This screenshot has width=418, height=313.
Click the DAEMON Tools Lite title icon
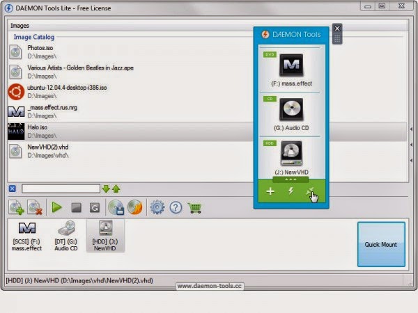9,8
